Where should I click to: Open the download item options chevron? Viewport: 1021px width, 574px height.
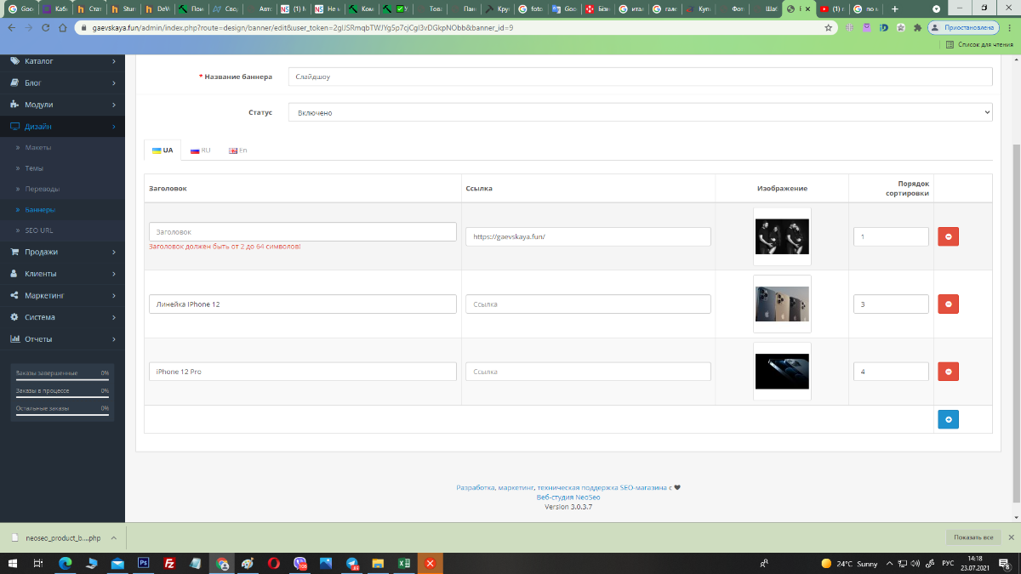pyautogui.click(x=114, y=537)
